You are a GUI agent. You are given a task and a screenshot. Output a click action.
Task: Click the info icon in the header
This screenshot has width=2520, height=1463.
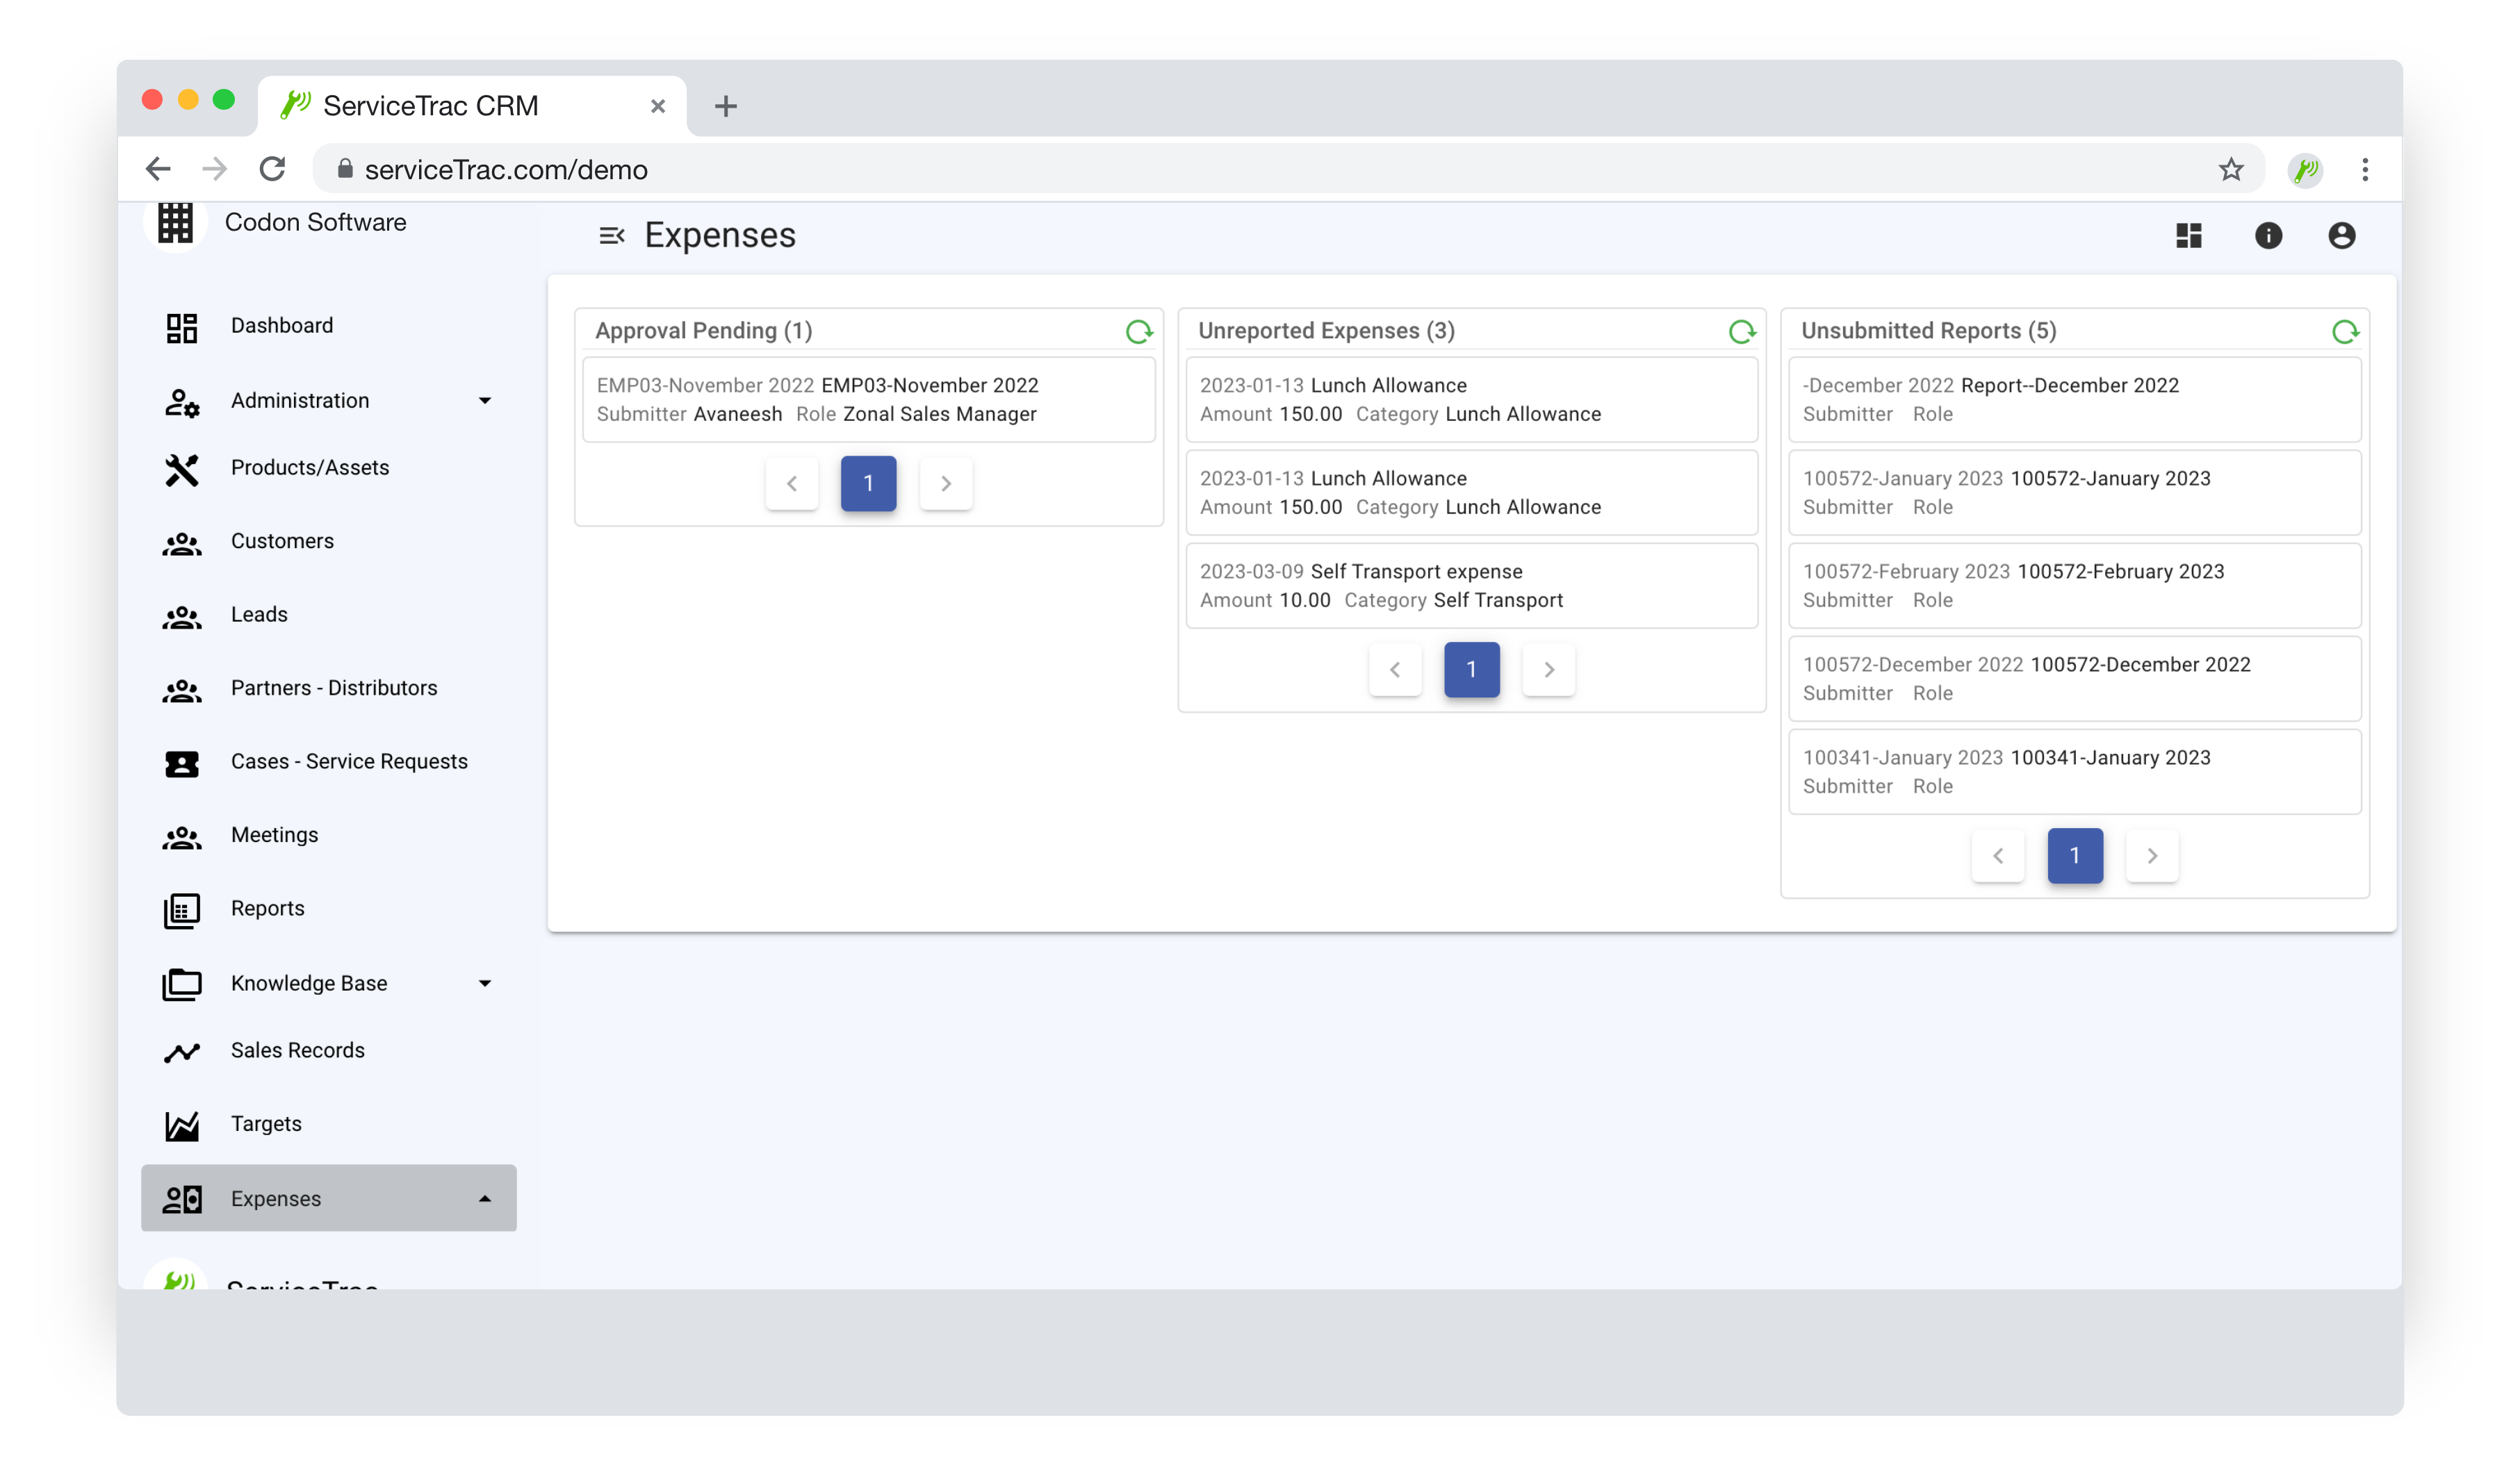(2268, 235)
